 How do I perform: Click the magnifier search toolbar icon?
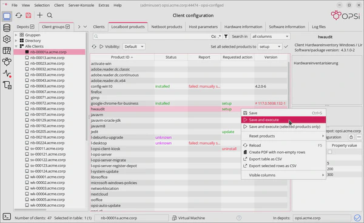tap(50, 15)
